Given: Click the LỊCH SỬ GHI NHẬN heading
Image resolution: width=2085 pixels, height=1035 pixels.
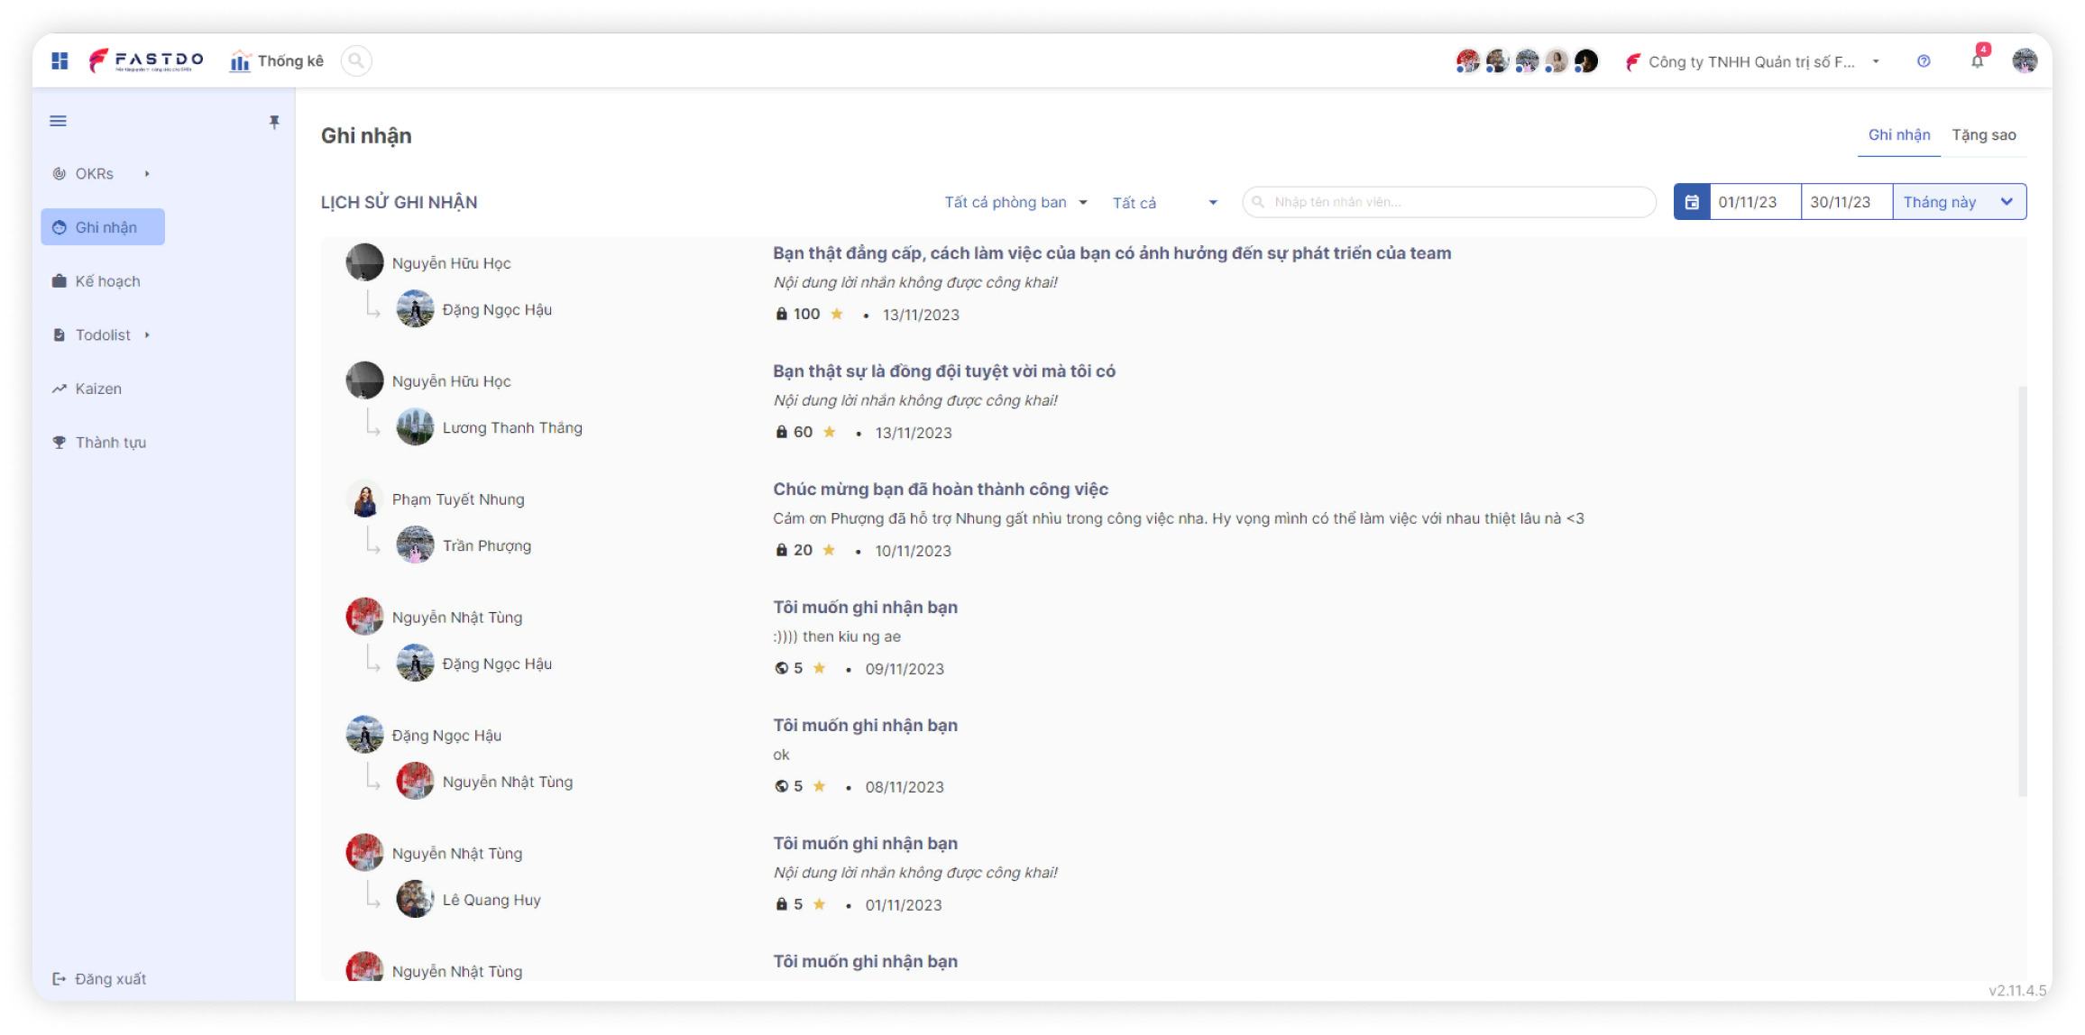Looking at the screenshot, I should point(400,203).
